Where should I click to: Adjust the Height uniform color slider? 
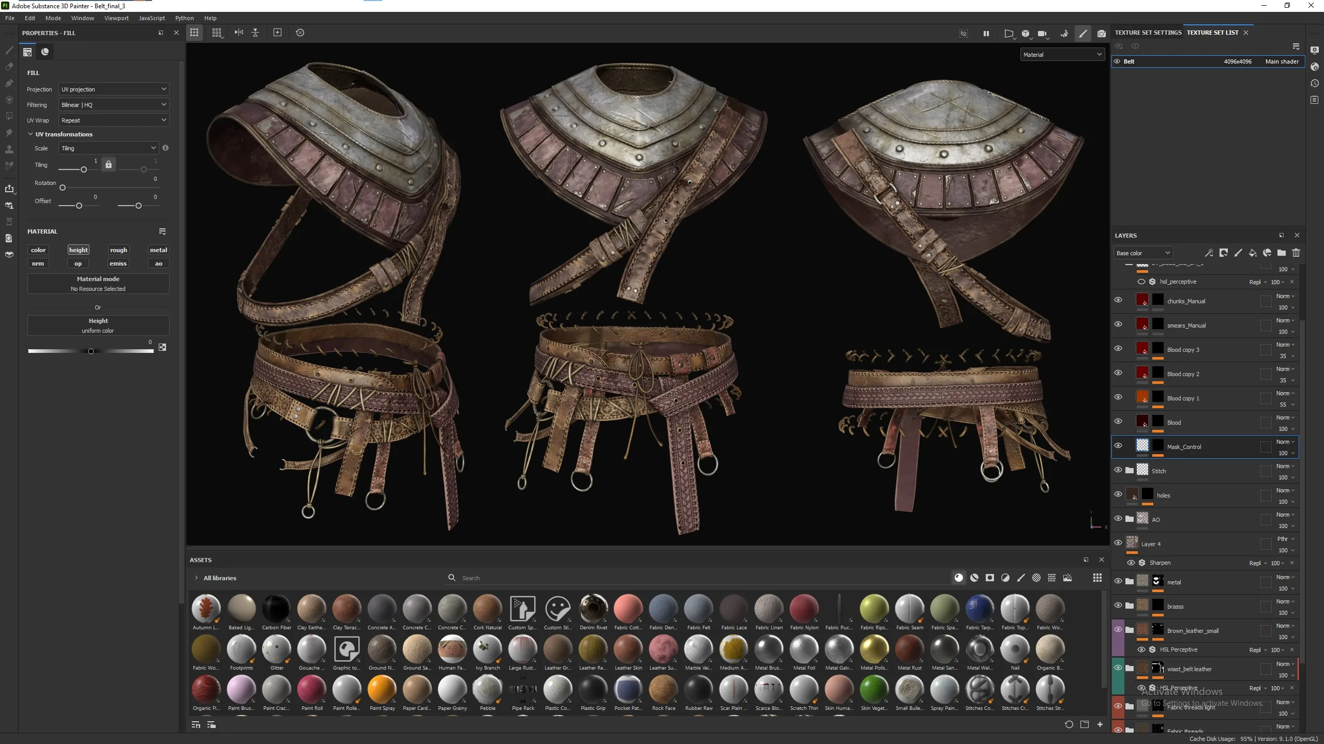coord(91,351)
